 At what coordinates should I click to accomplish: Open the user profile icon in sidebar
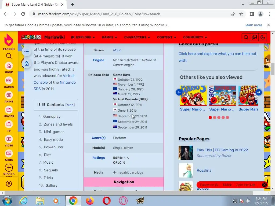click(x=9, y=184)
